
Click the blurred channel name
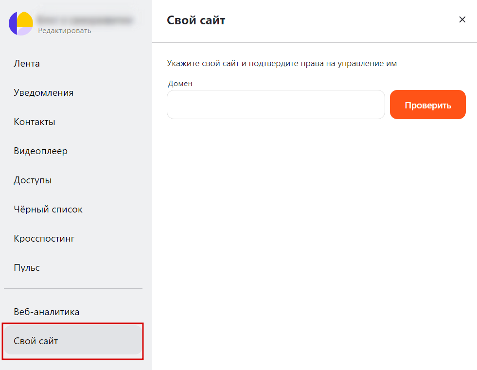pyautogui.click(x=85, y=20)
